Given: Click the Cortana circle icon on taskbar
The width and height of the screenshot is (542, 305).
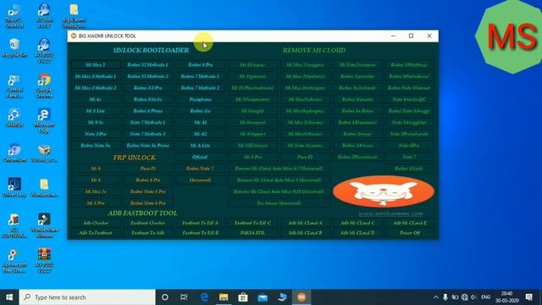Looking at the screenshot, I should click(165, 297).
